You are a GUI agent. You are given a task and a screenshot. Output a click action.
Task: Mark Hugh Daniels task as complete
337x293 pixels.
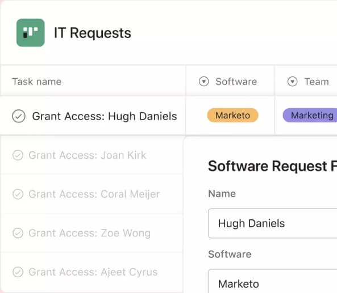pos(19,116)
